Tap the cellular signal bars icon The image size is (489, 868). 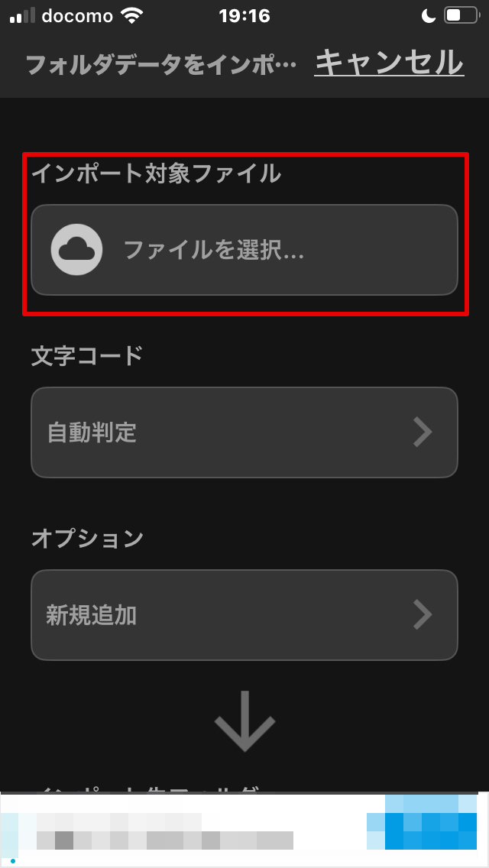[23, 16]
